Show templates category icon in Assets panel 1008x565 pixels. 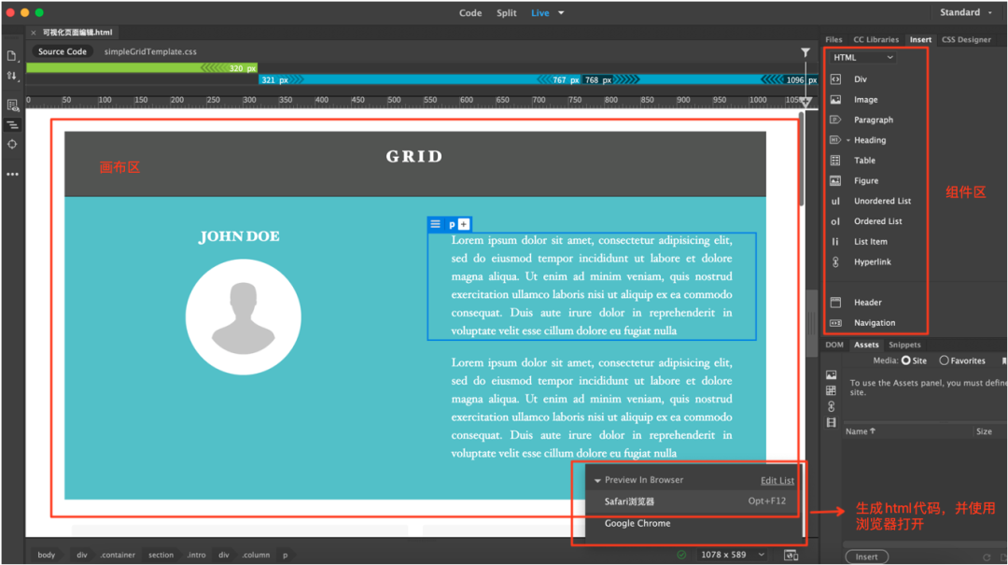tap(832, 390)
